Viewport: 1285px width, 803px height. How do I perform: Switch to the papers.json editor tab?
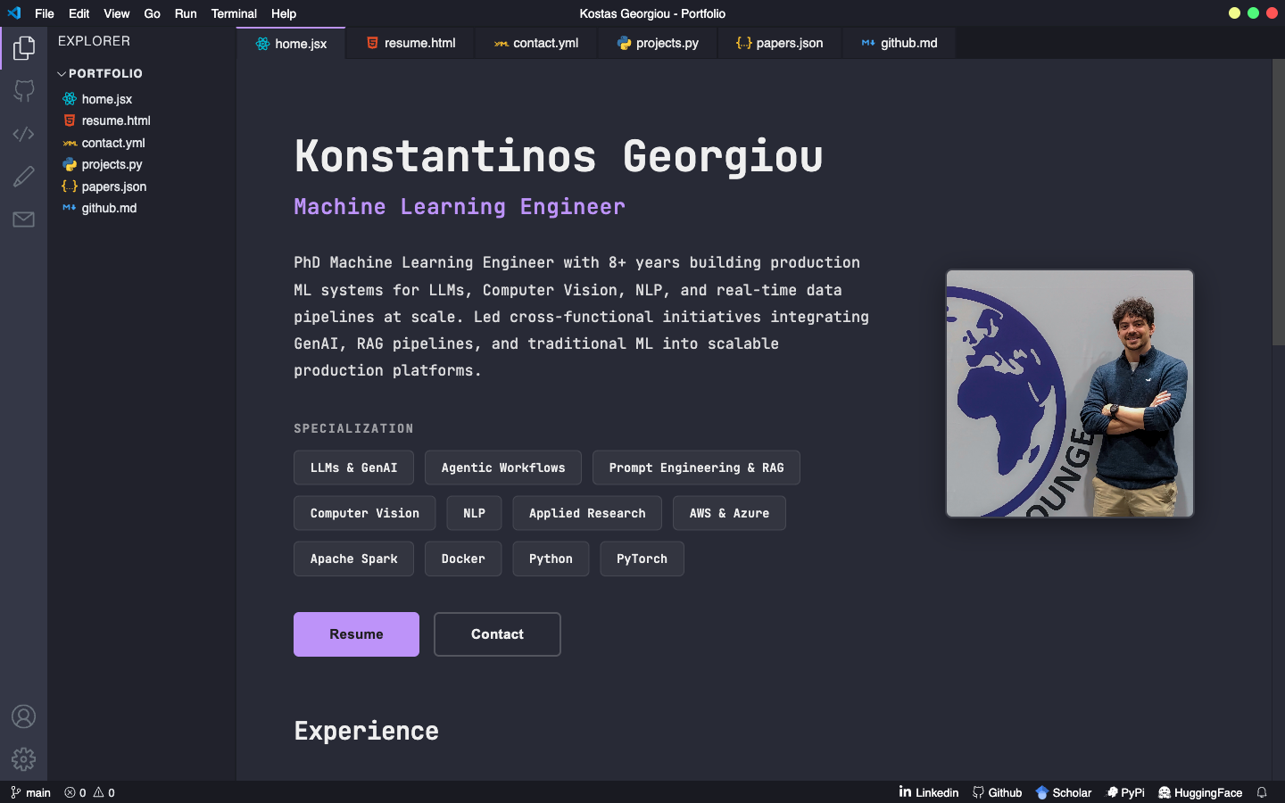tap(780, 43)
